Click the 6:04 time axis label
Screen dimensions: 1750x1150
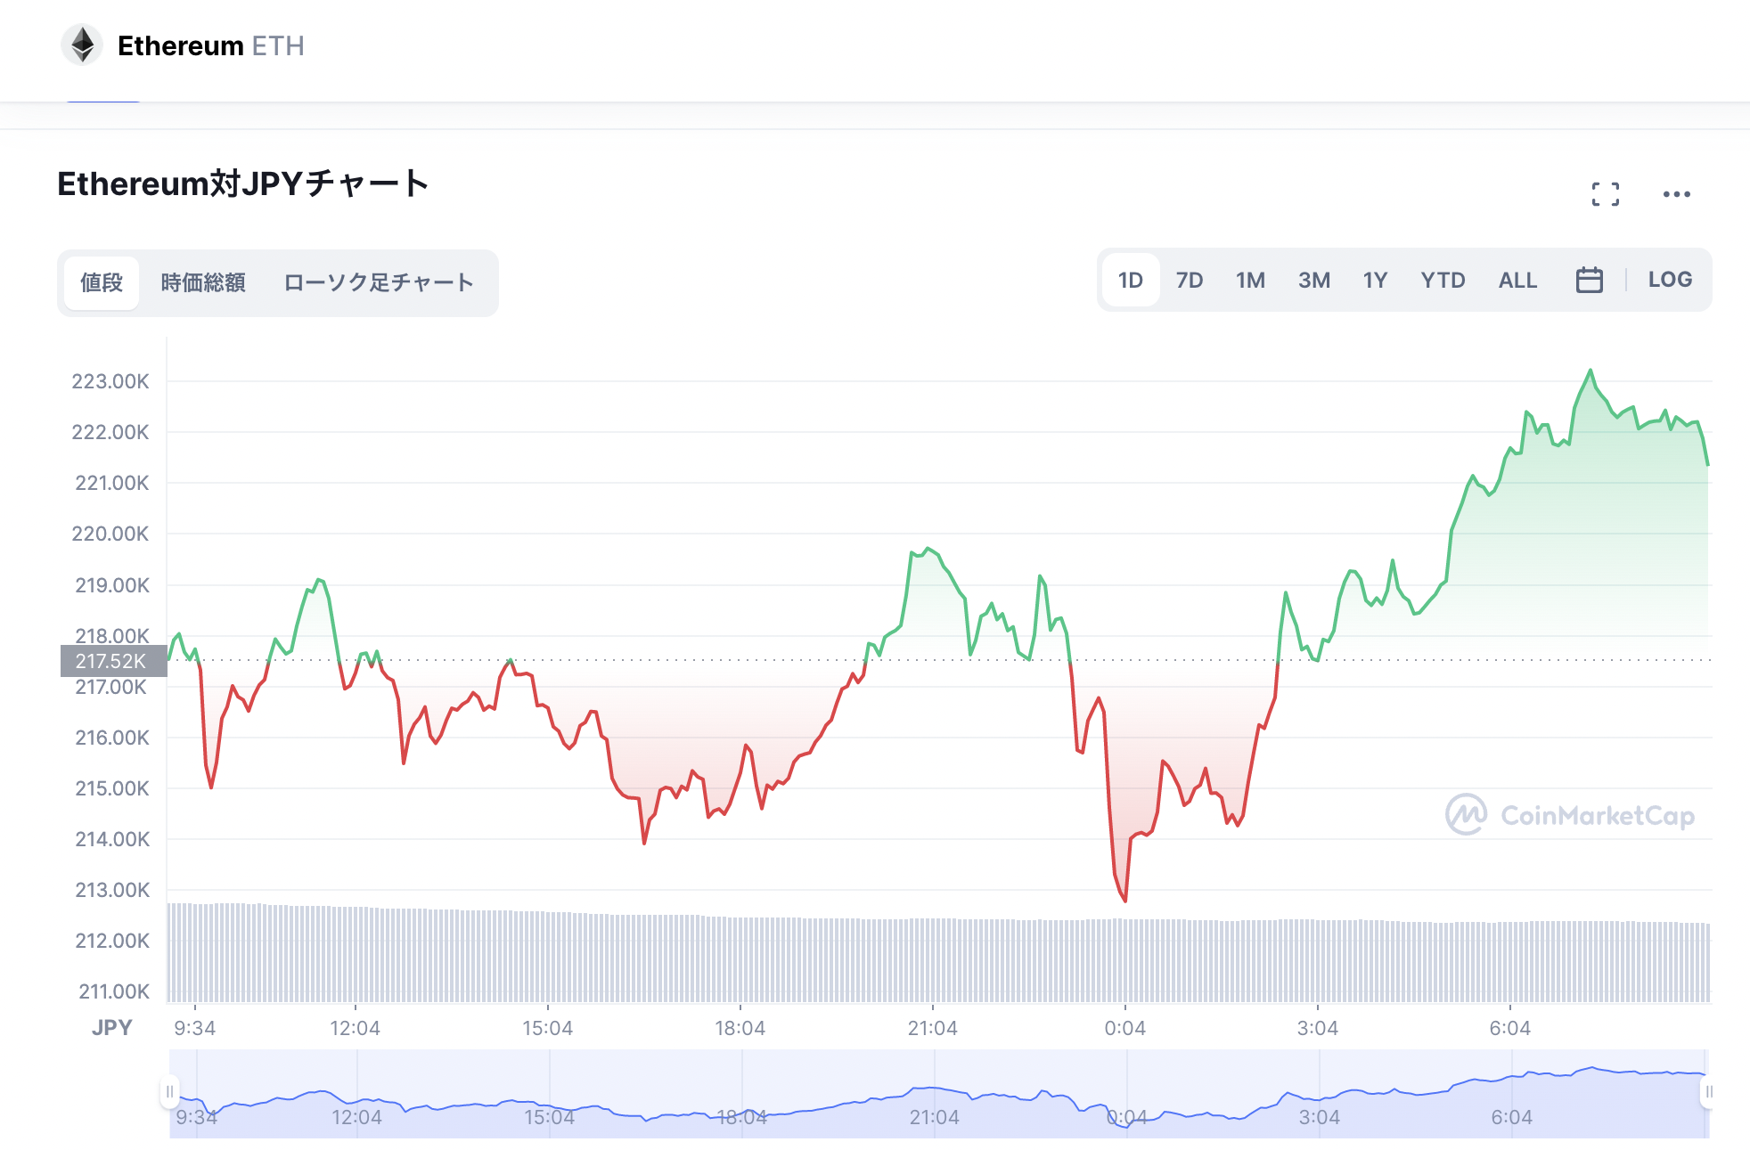click(x=1510, y=1028)
